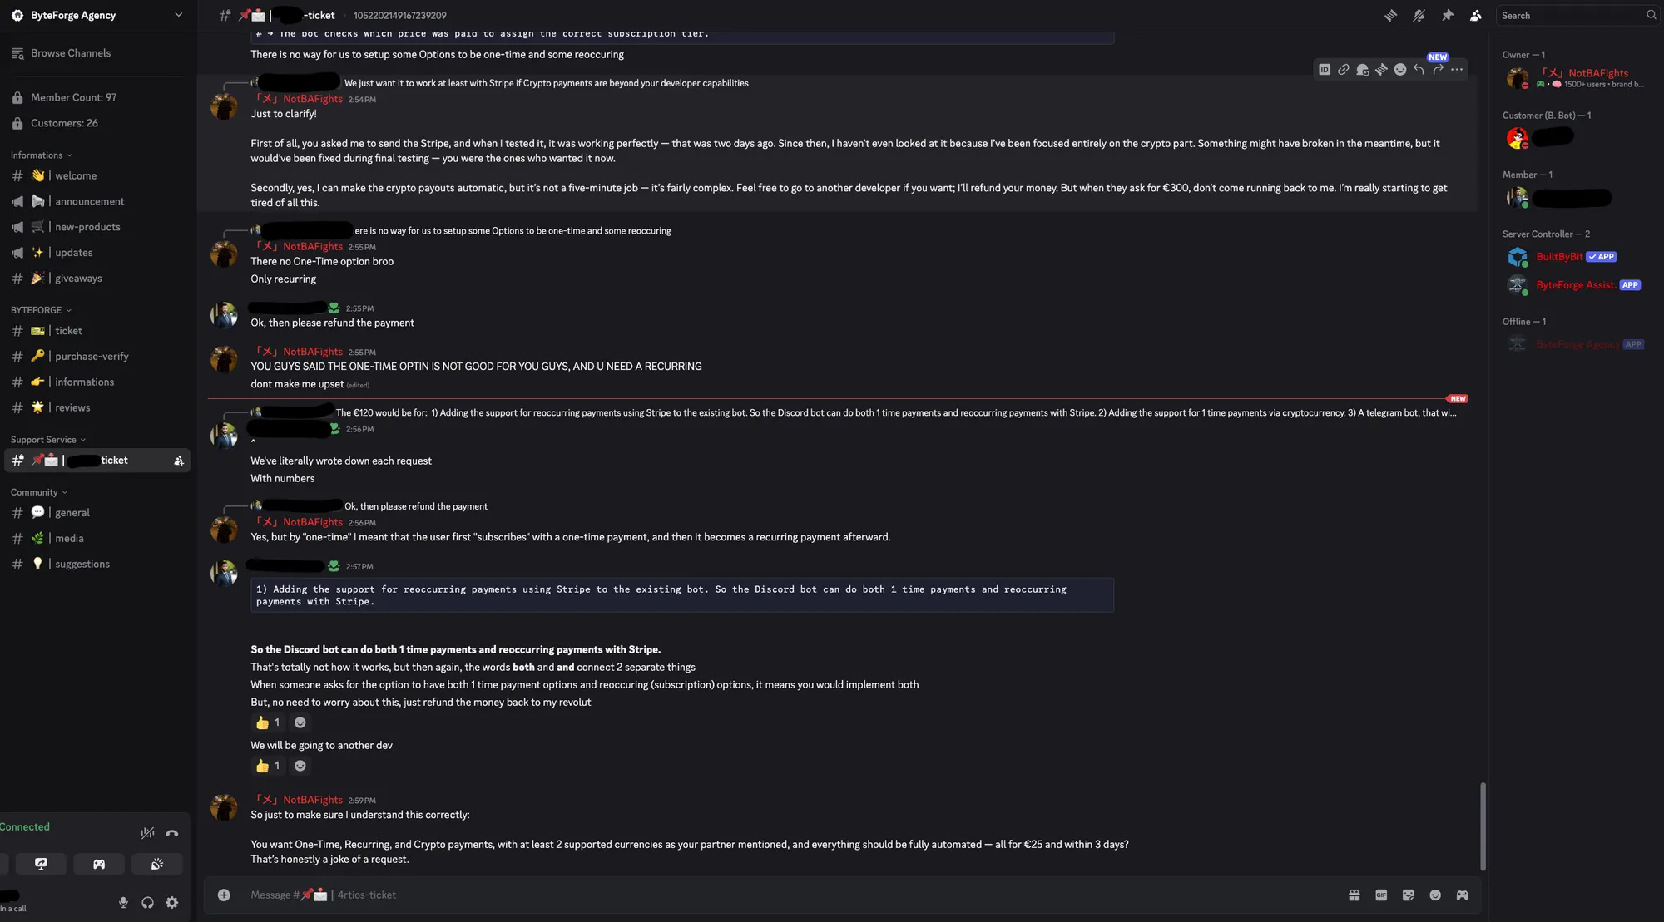Disconnect from the voice call

pyautogui.click(x=172, y=833)
